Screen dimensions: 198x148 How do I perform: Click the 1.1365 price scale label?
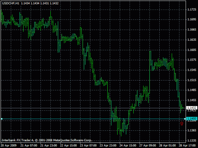[x=192, y=130]
